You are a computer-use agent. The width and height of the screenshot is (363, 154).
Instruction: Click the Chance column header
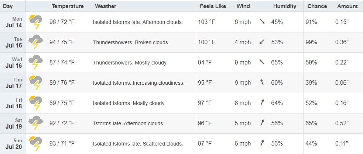(x=317, y=6)
